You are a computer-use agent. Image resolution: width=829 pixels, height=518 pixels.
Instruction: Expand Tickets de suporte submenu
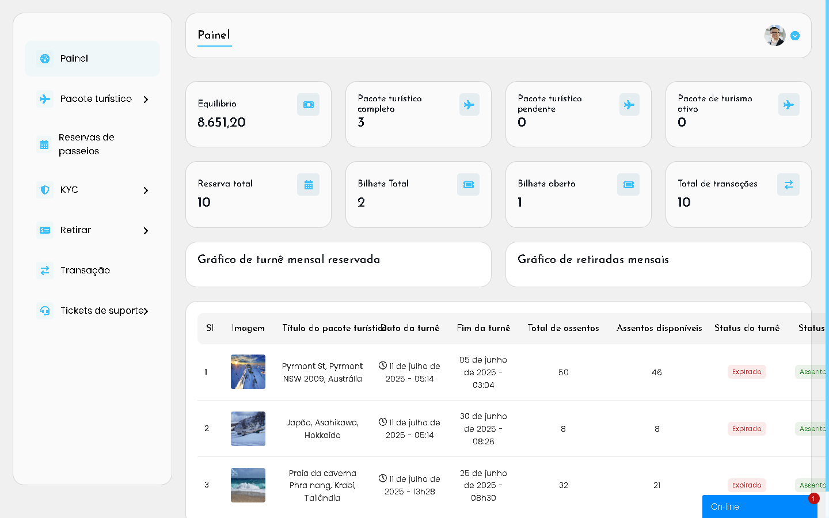146,311
